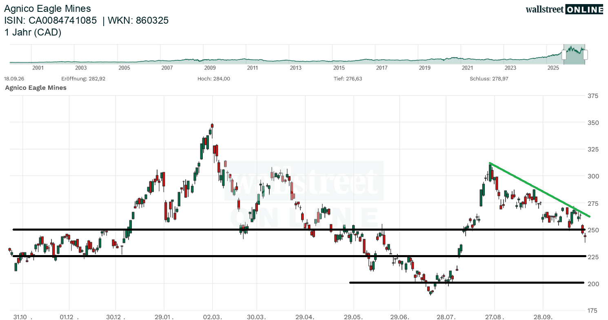
Task: Click the 2009 year label in the navigator
Action: pyautogui.click(x=210, y=68)
